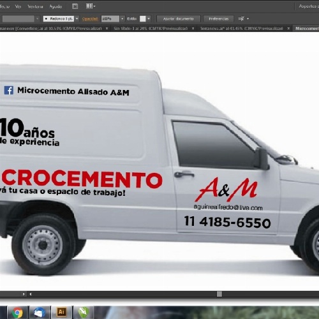The width and height of the screenshot is (319, 319).
Task: Click the horizontal scrollbar thumb
Action: click(219, 294)
